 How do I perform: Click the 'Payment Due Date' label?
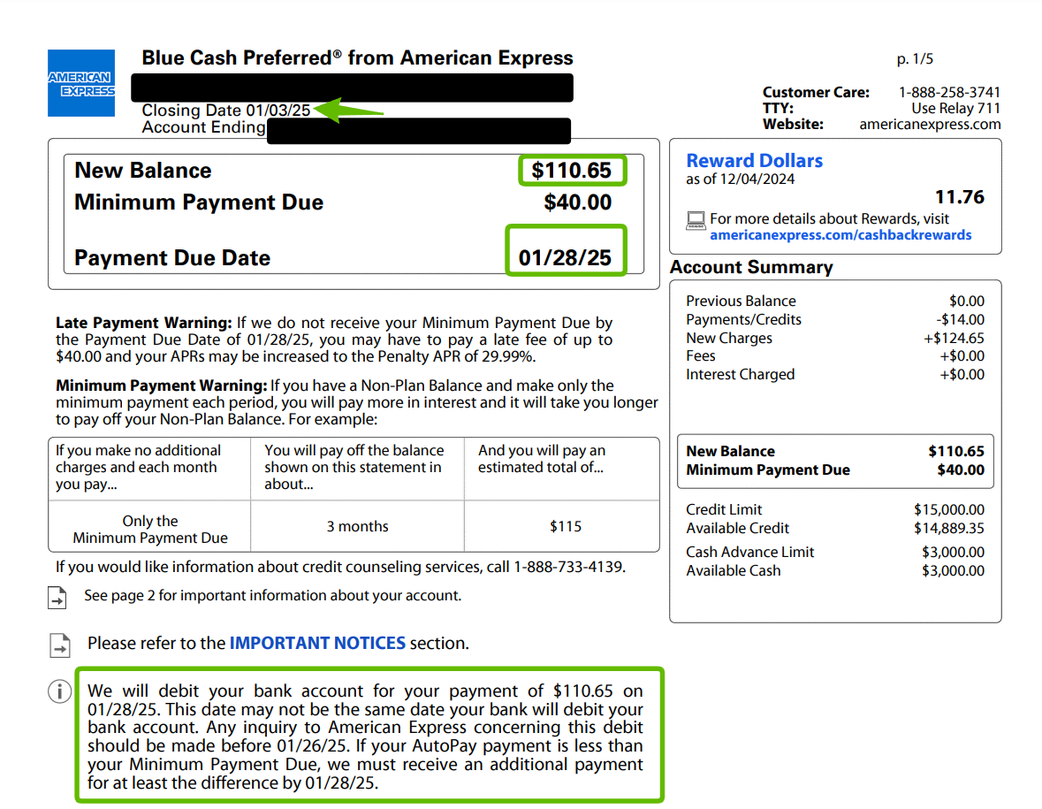(x=172, y=258)
